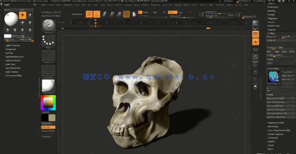This screenshot has width=296, height=154.
Task: Click the Z Intensity slider
Action: 183,16
